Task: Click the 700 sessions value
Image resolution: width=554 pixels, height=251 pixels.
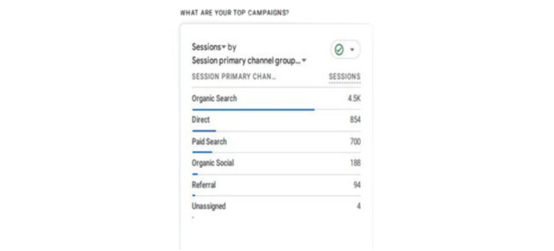Action: coord(355,142)
